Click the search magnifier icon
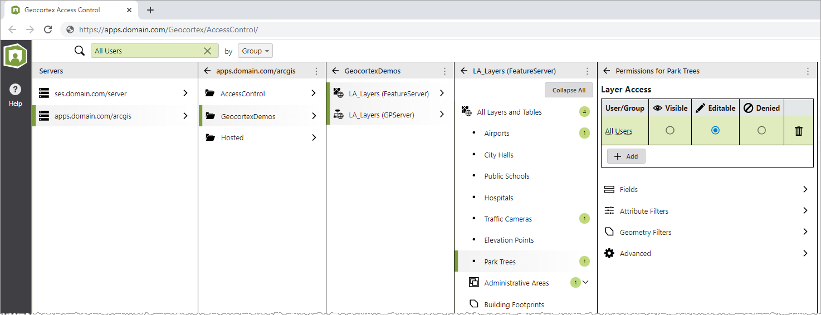This screenshot has width=821, height=315. [x=80, y=51]
